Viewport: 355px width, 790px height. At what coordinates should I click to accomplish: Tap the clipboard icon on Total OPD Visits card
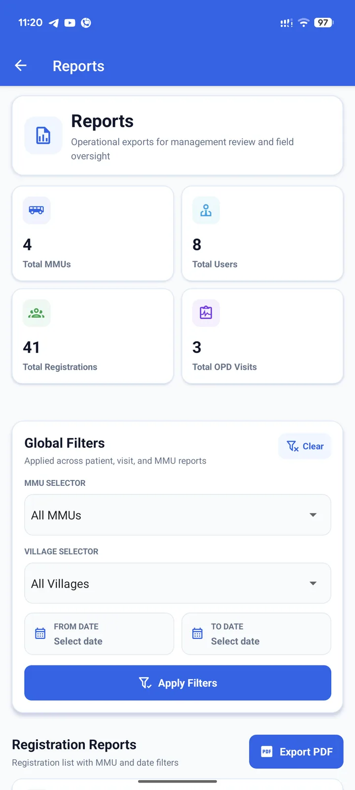206,313
